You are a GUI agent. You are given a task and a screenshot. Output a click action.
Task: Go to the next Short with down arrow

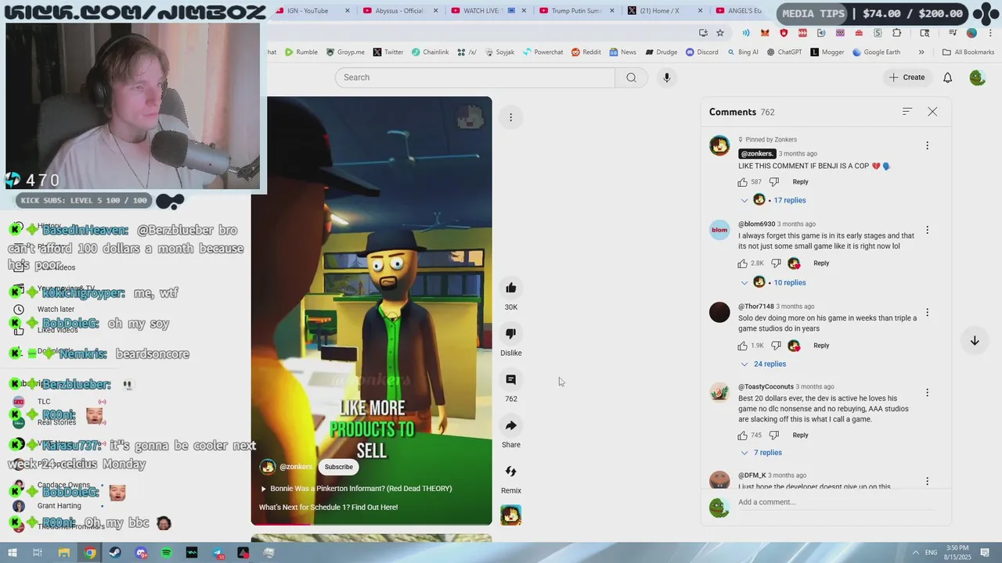975,341
